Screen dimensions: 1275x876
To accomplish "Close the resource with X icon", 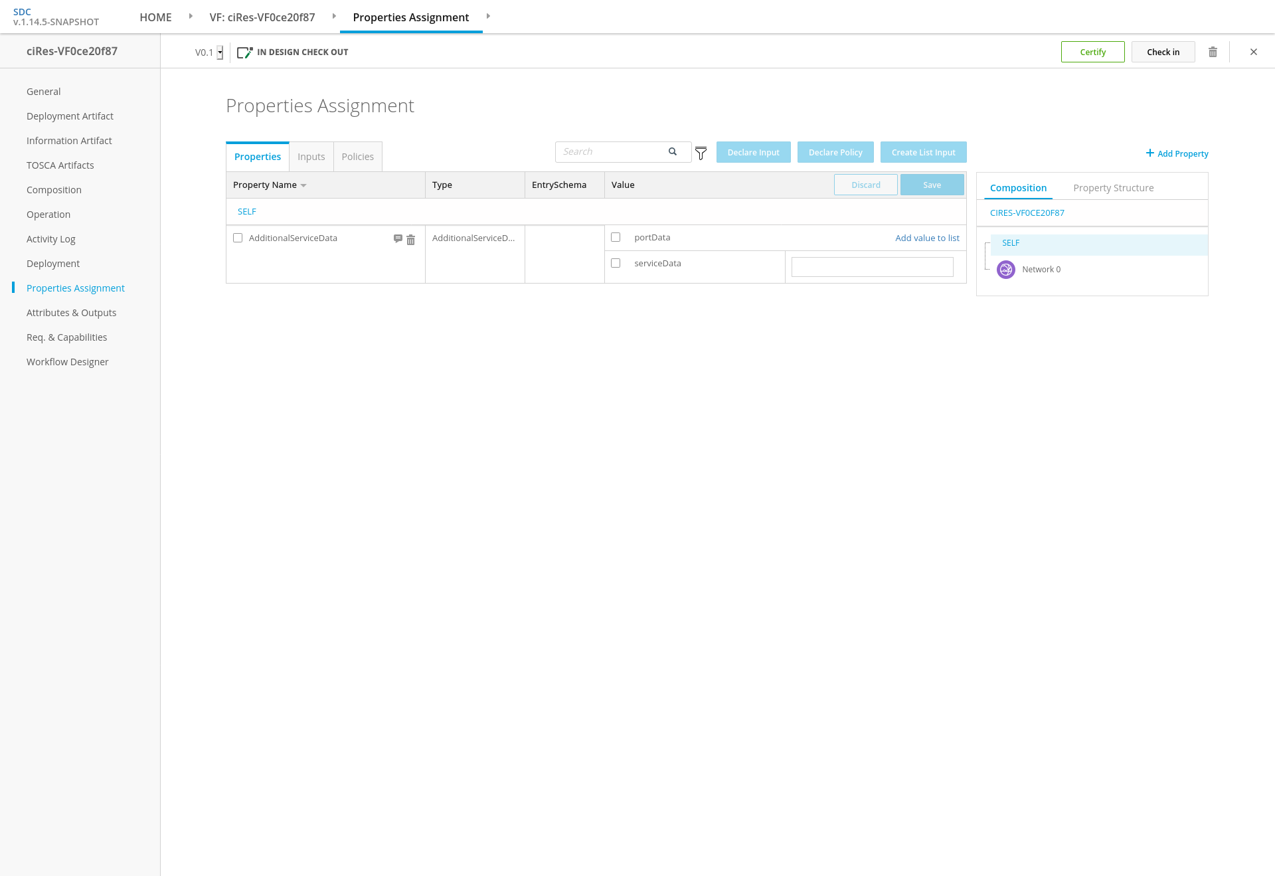I will pyautogui.click(x=1254, y=52).
